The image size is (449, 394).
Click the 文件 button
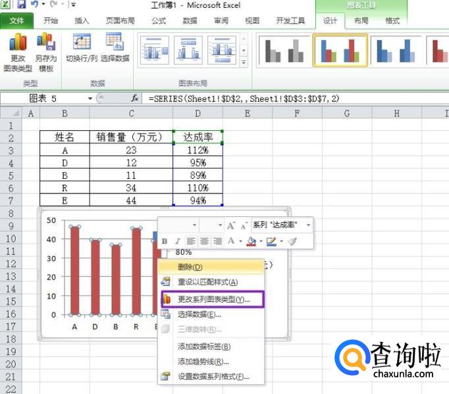pos(17,20)
